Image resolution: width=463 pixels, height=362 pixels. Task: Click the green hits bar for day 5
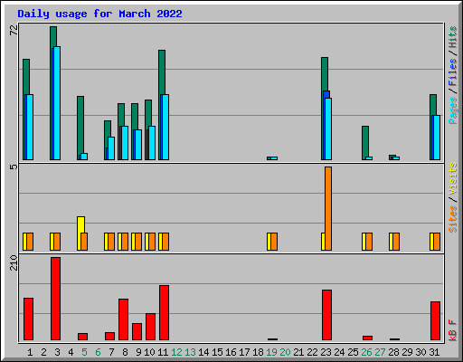point(80,125)
